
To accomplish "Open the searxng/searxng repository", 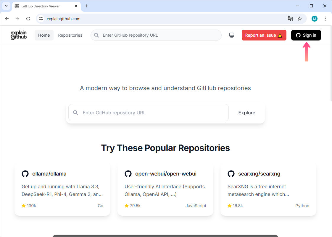I will pos(268,189).
